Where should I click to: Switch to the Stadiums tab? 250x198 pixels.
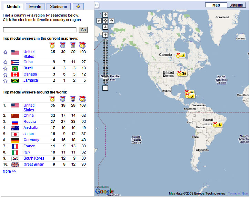click(x=58, y=7)
